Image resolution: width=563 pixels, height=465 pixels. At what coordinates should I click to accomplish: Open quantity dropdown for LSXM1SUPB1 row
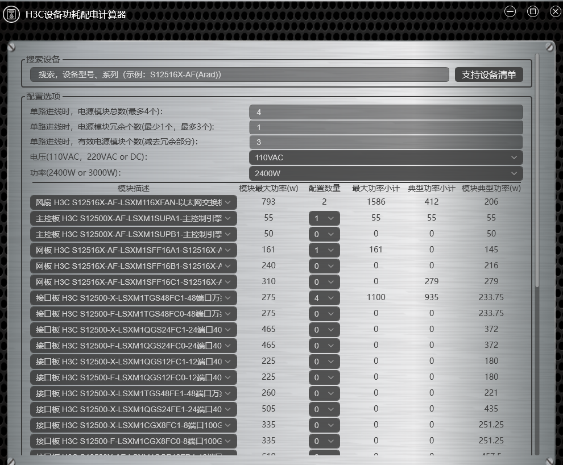pos(324,234)
